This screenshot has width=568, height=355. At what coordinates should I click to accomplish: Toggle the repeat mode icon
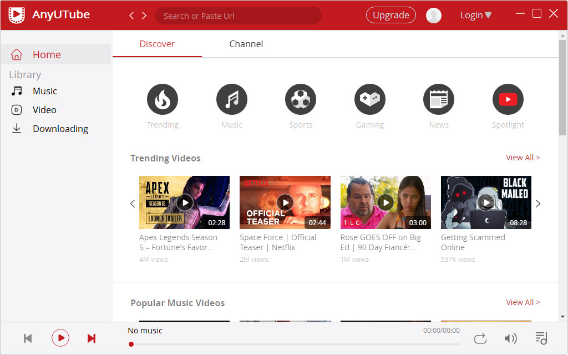(x=480, y=339)
